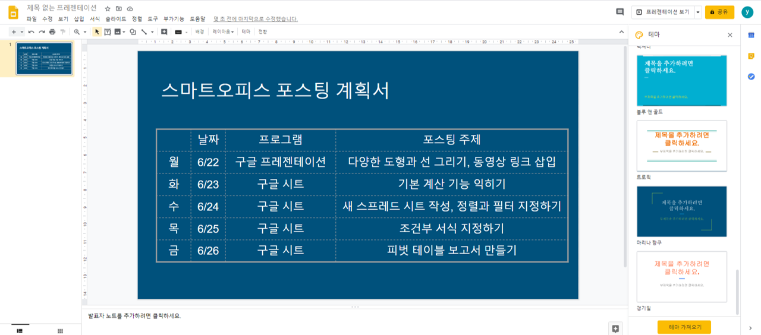Open line type dropdown arrow
Screen dimensions: 761x335
152,31
